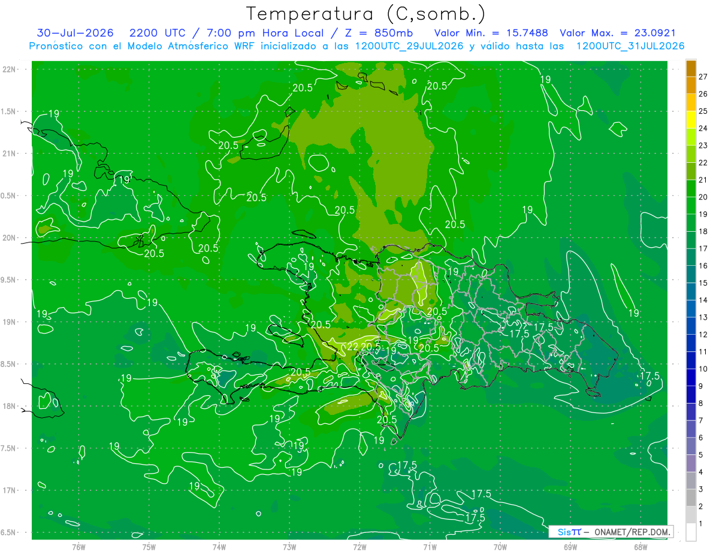The width and height of the screenshot is (719, 555).
Task: Click the '19N' latitude axis label
Action: [x=10, y=322]
